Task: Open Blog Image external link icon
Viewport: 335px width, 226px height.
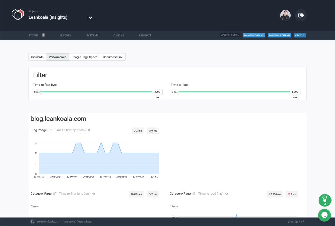Action: (50, 130)
